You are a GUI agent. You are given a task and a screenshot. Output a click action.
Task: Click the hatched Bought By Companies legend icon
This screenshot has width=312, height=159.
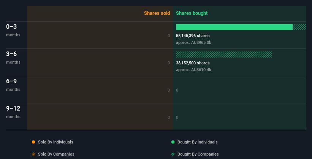173,154
